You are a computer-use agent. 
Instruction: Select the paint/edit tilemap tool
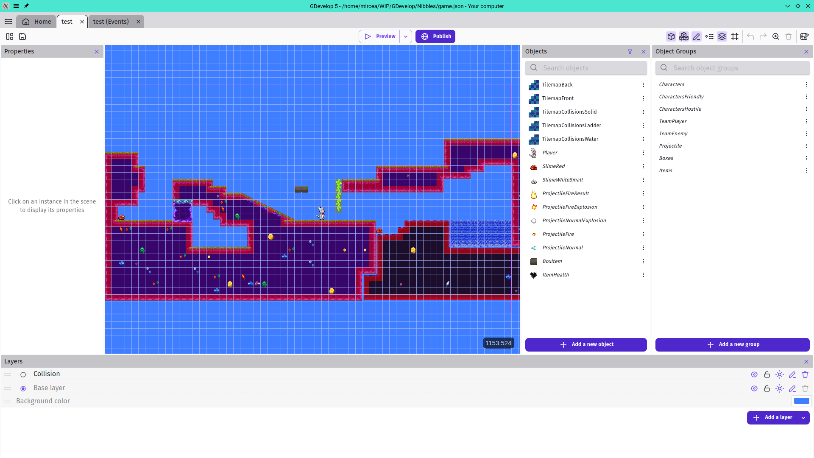[696, 36]
